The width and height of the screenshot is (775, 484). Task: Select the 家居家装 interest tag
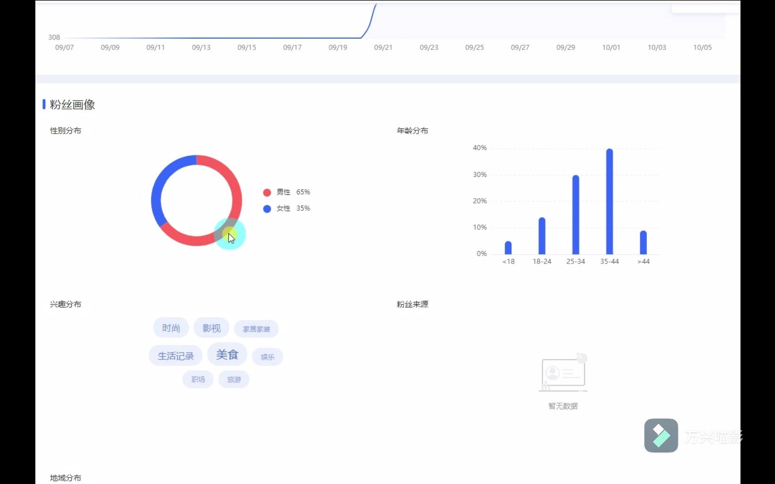pyautogui.click(x=256, y=329)
